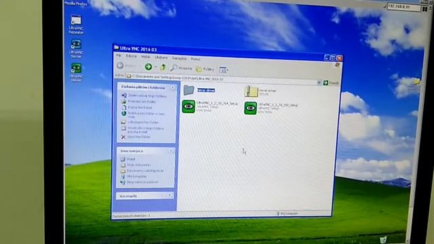Click the UltraVNC X64 Setup file name

click(x=217, y=104)
